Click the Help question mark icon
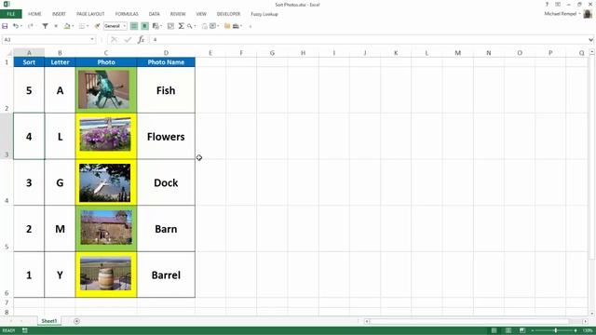The width and height of the screenshot is (596, 335). 547,4
